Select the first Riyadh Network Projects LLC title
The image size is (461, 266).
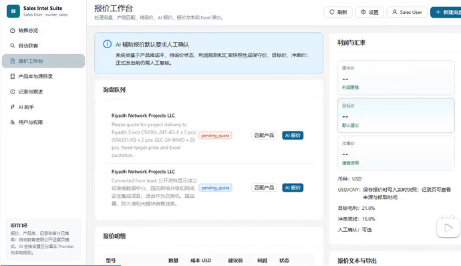click(143, 116)
